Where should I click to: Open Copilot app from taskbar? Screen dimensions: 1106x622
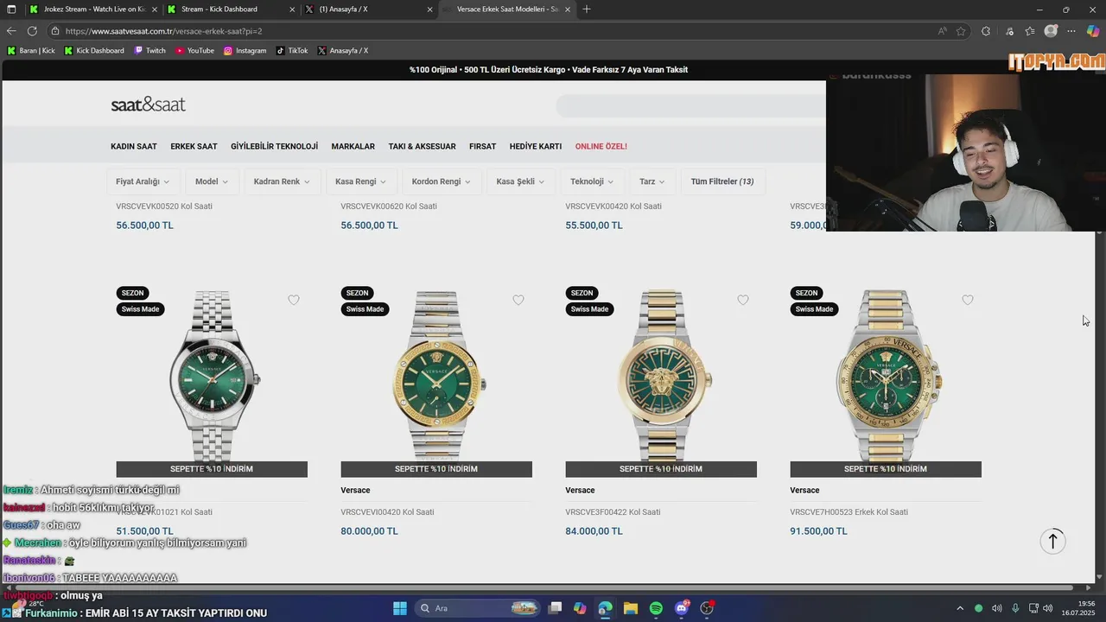580,608
